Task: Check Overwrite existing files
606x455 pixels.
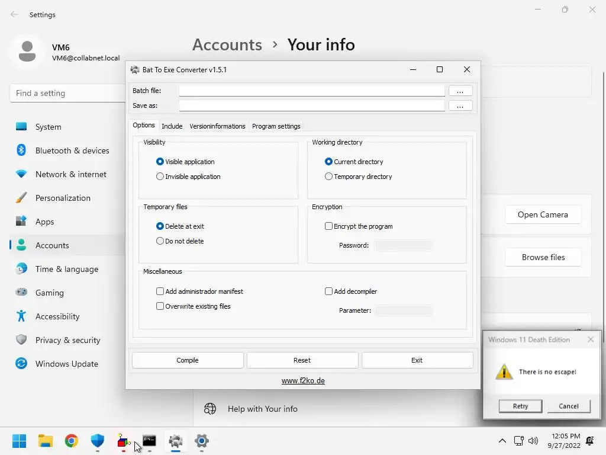Action: coord(160,306)
